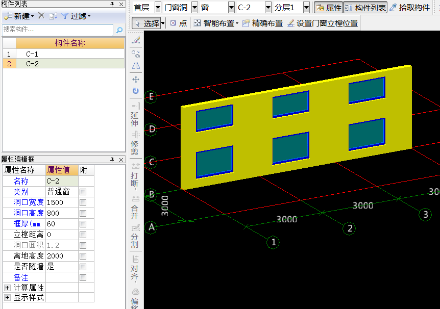Click the 分割 split tool
The image size is (440, 309).
point(135,236)
